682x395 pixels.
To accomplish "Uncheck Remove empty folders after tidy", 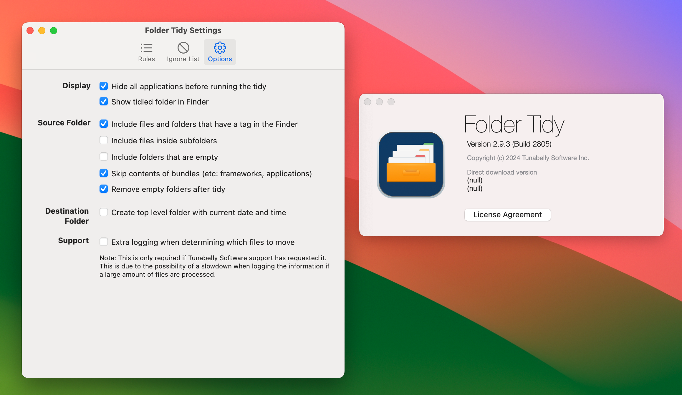I will [104, 189].
